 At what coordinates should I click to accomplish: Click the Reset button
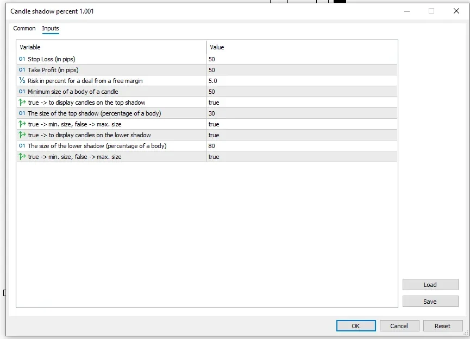click(442, 326)
